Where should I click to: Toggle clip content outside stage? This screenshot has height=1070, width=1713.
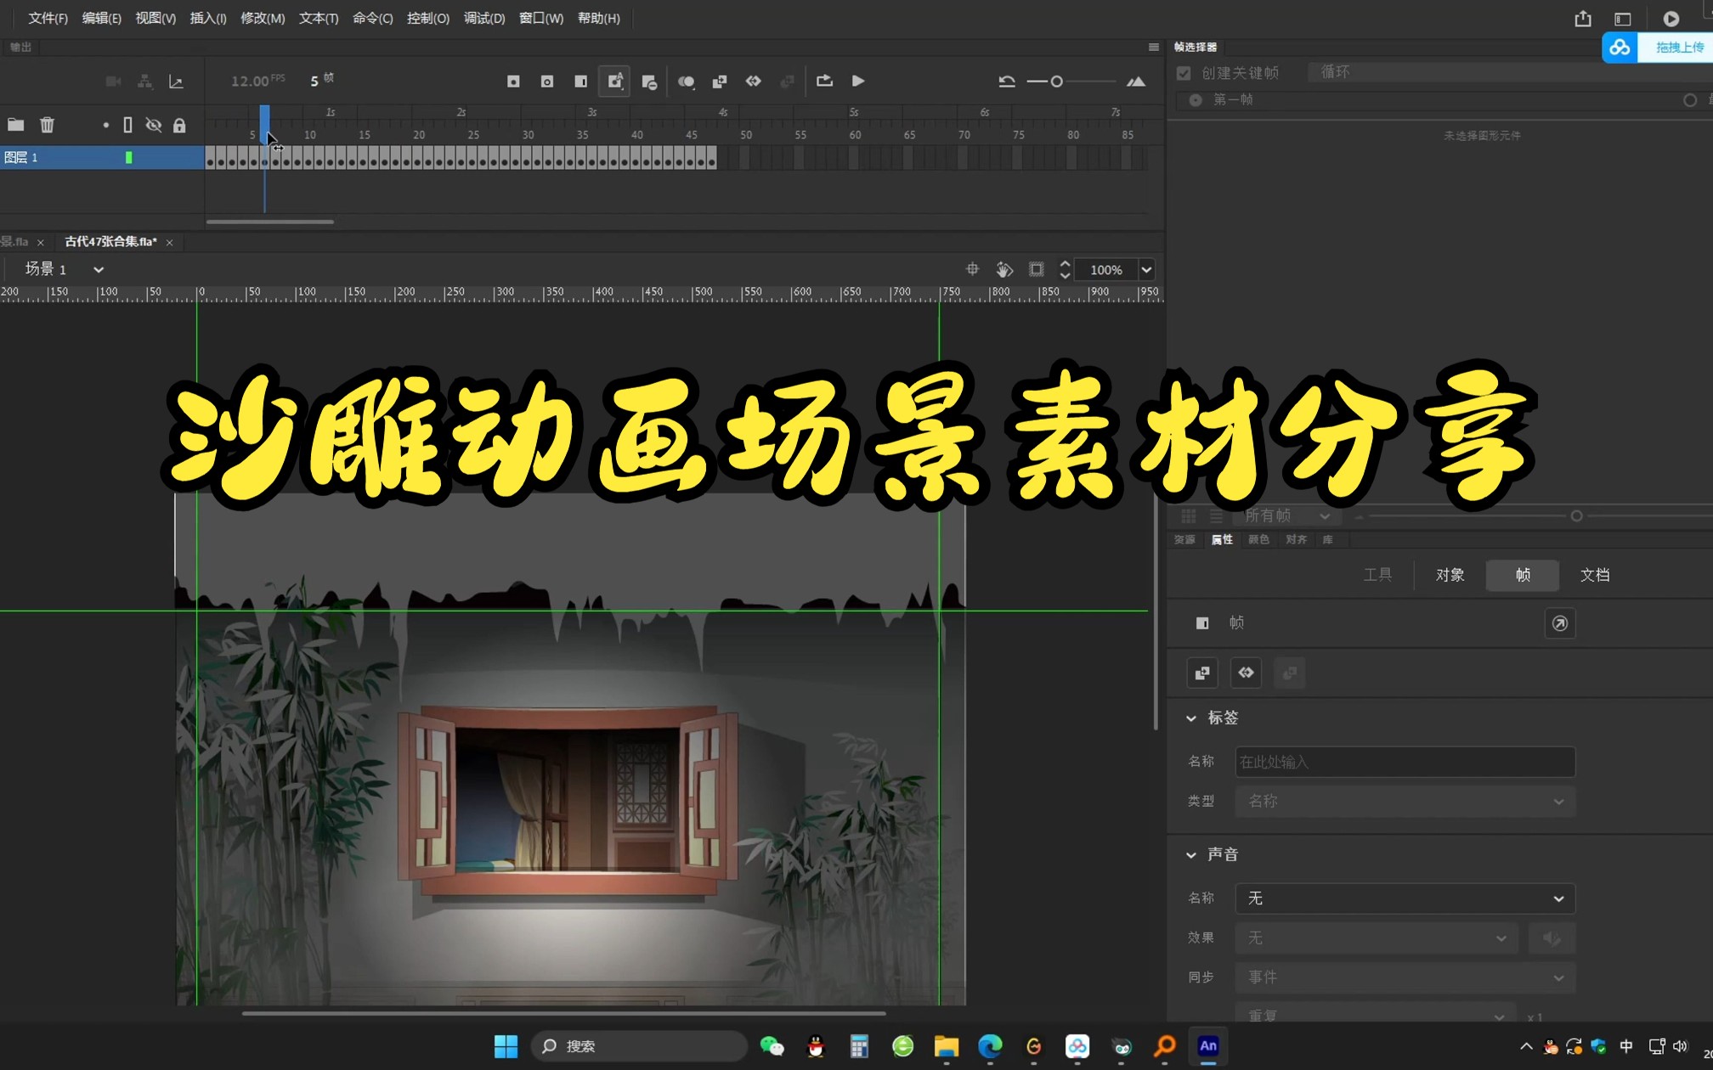pos(1037,269)
